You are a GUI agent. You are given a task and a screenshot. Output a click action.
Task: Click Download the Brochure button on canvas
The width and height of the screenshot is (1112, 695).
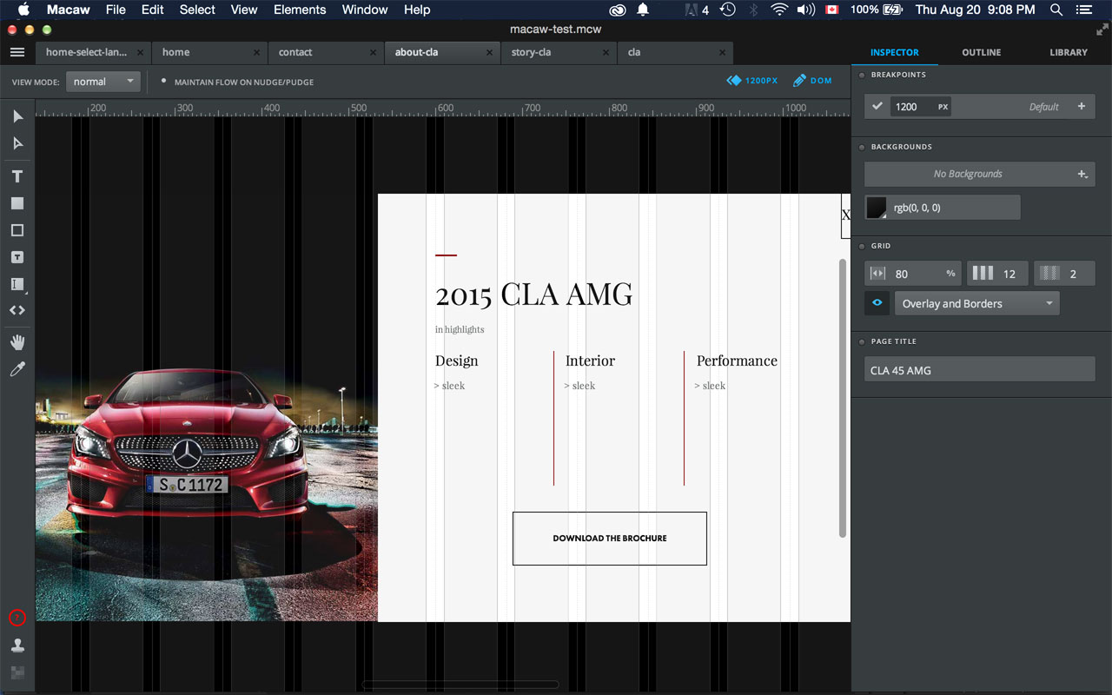coord(609,539)
